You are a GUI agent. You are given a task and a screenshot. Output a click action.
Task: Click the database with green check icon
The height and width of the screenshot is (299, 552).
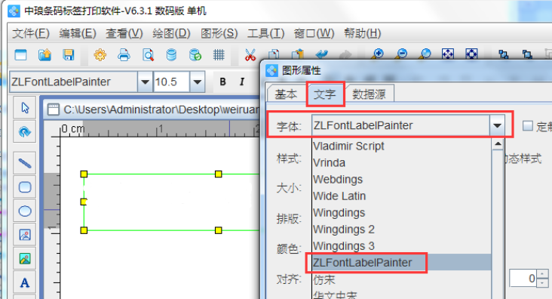tap(195, 55)
